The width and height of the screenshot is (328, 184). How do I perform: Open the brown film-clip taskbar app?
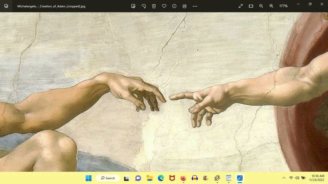206,178
